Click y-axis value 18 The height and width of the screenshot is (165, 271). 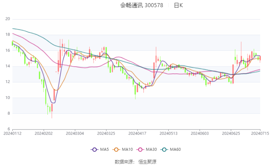coord(7,35)
